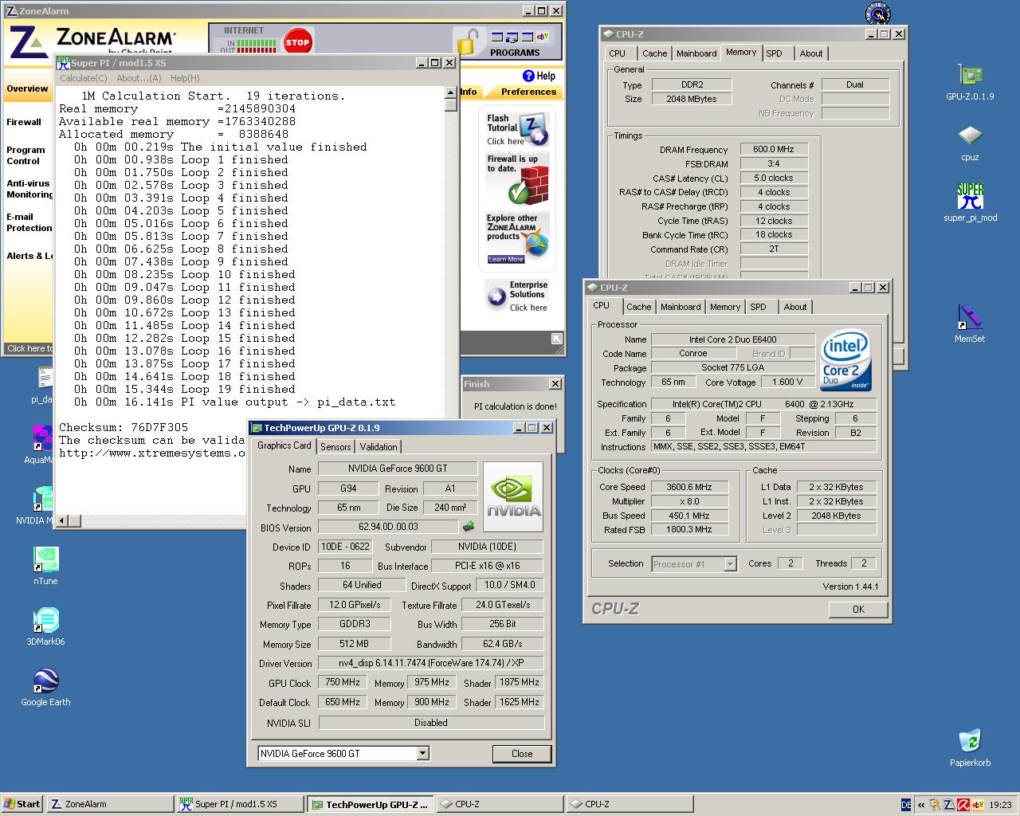Switch to the Sensors tab in GPU-Z
This screenshot has width=1020, height=816.
335,447
